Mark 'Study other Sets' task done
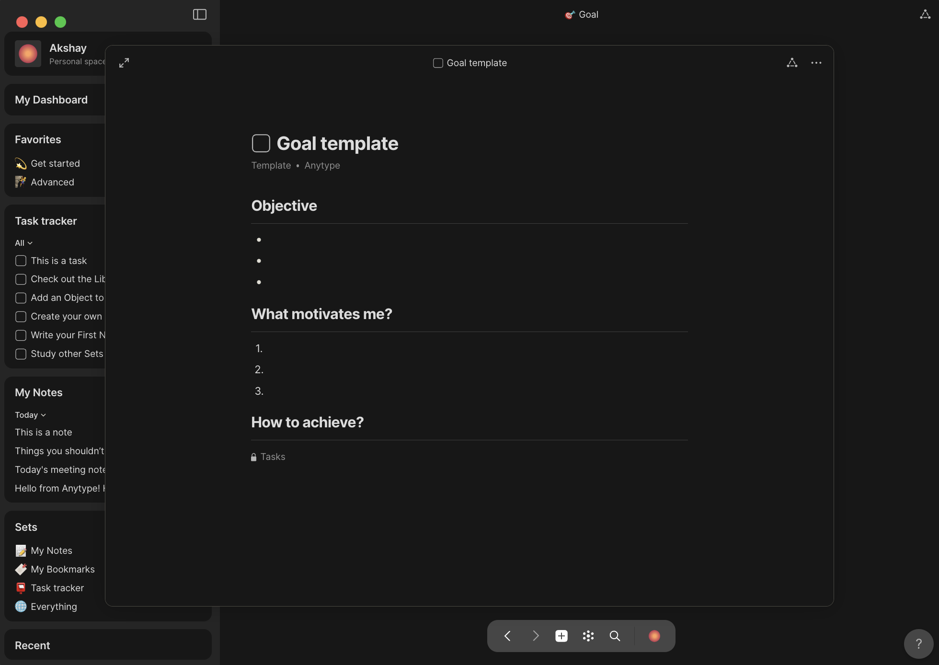Screen dimensions: 939x665 [21, 354]
